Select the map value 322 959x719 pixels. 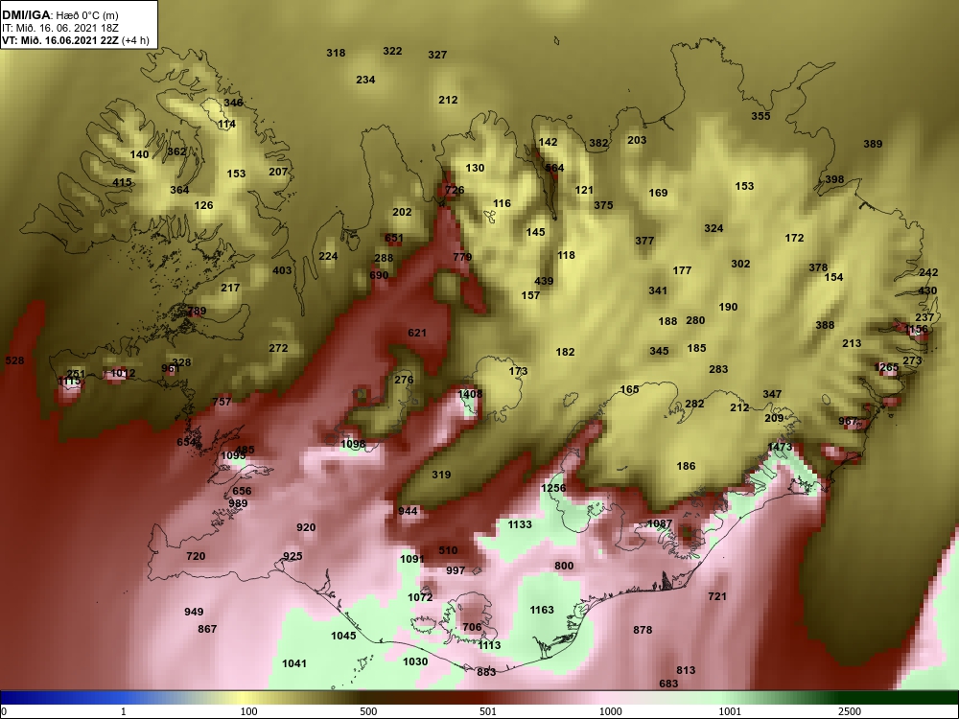[x=392, y=51]
